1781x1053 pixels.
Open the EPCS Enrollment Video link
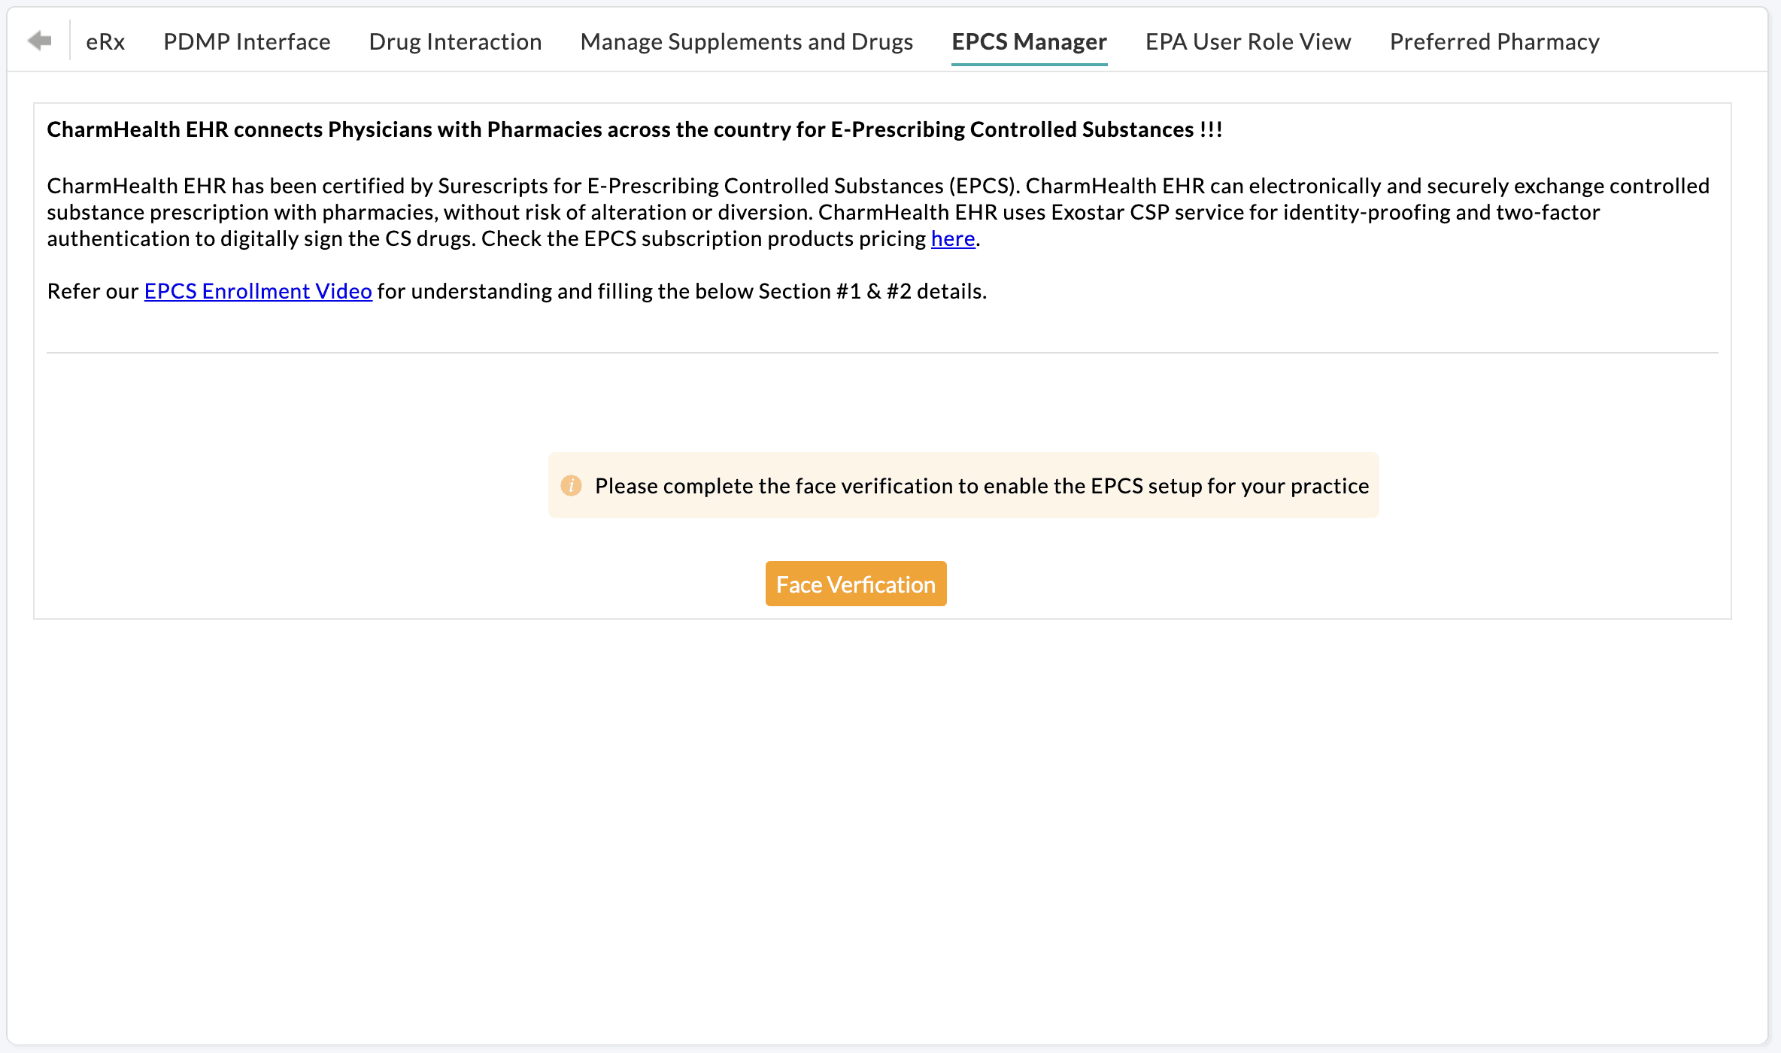click(x=258, y=292)
